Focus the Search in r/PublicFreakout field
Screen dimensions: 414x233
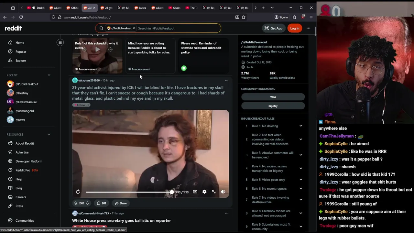click(x=179, y=28)
